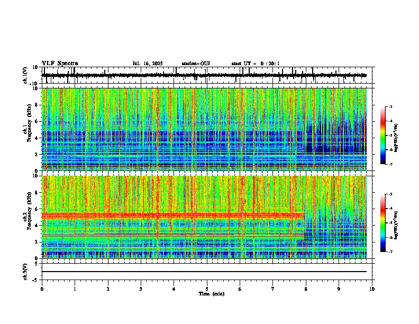Click the "VLF Spectra" plot title
This screenshot has height=324, width=419.
(x=60, y=64)
